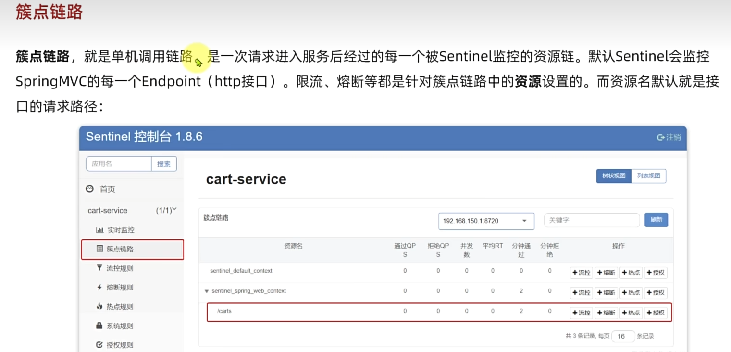The width and height of the screenshot is (731, 352).
Task: Add 熔断 rule for sentinel_default_context
Action: coord(606,273)
